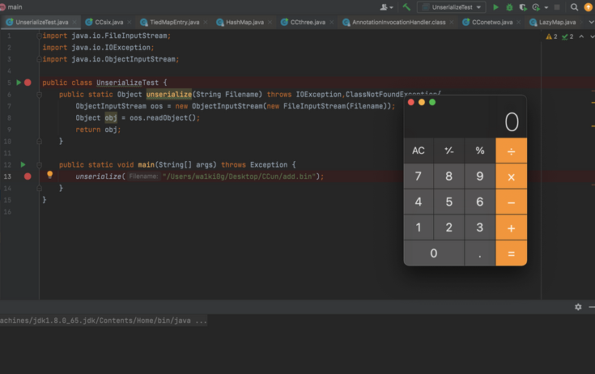595x374 pixels.
Task: Switch to LazyMap.java tab
Action: (557, 22)
